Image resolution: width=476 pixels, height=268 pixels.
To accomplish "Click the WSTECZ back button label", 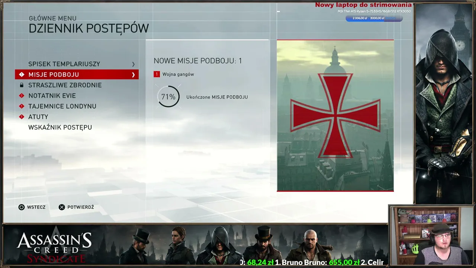I will [x=36, y=207].
